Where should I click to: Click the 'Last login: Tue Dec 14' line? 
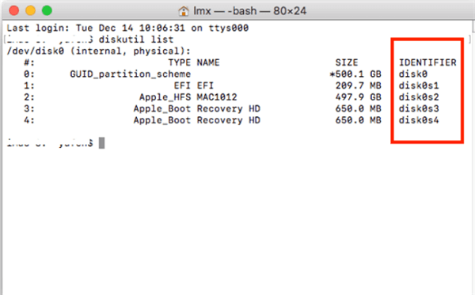[x=127, y=28]
